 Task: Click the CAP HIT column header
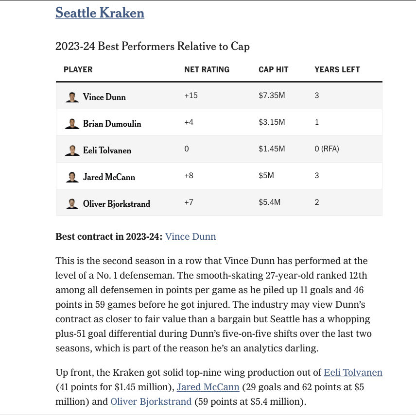273,70
